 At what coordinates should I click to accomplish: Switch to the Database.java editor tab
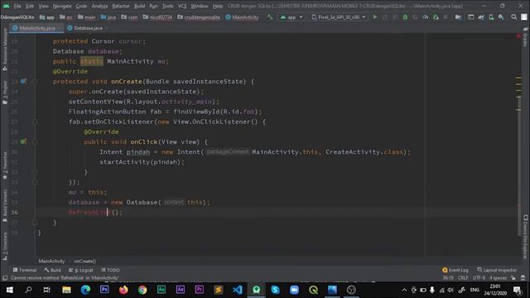(88, 28)
